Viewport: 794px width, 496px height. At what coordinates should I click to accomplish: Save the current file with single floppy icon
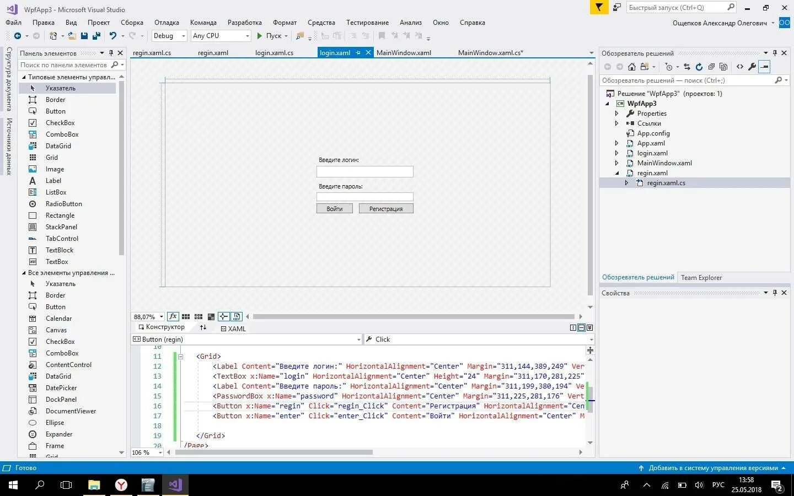click(x=84, y=36)
